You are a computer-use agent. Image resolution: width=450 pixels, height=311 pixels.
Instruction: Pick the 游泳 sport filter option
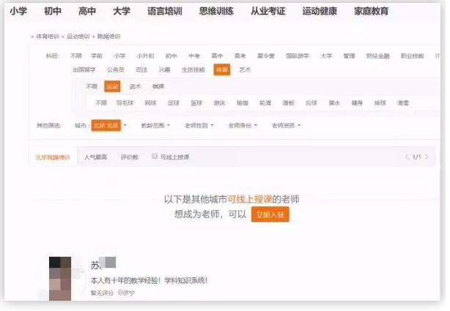tap(220, 103)
